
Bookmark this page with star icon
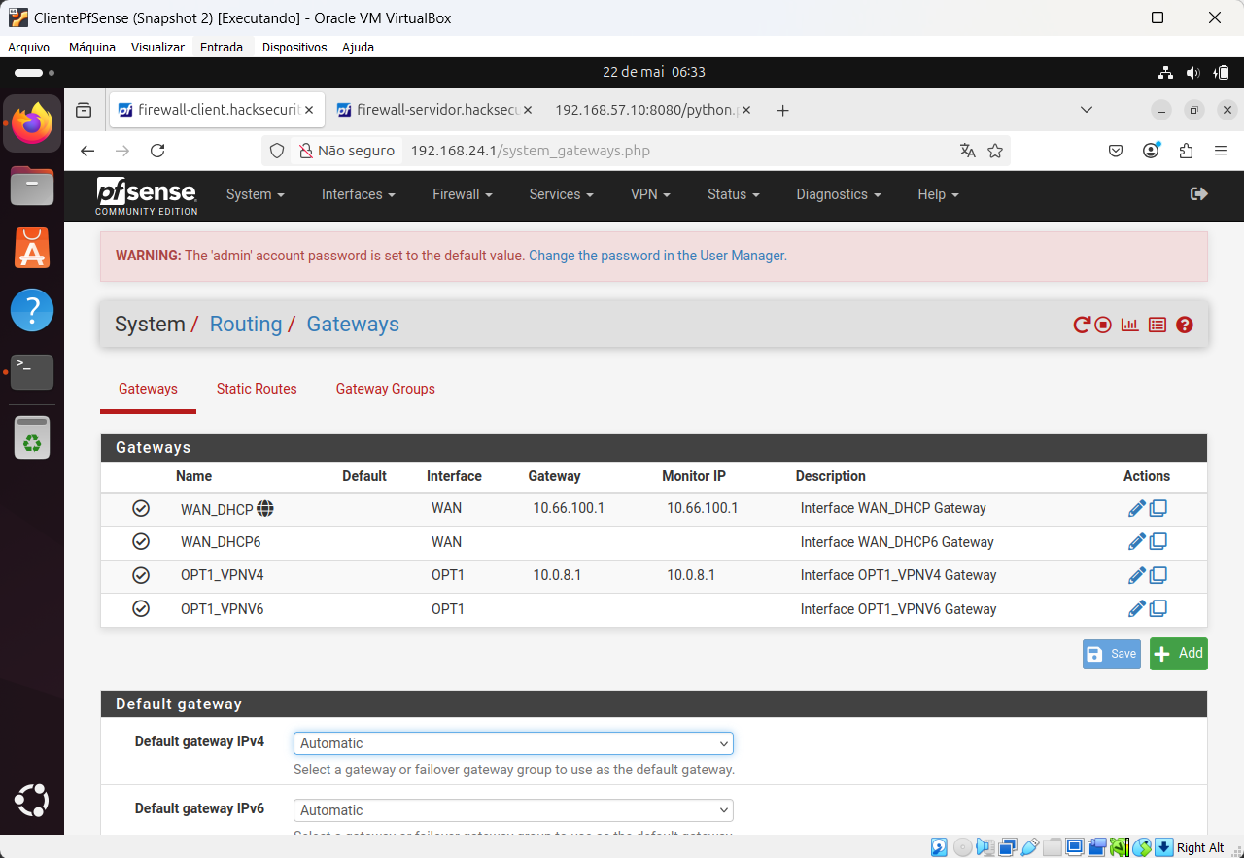pyautogui.click(x=995, y=151)
